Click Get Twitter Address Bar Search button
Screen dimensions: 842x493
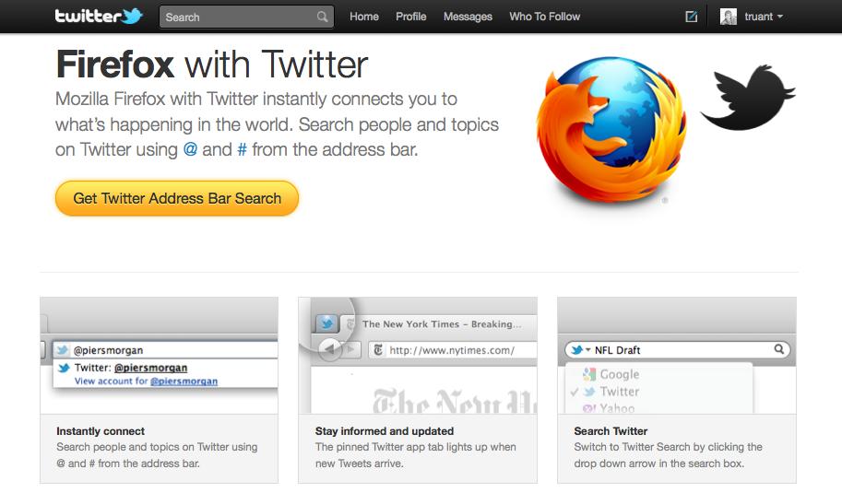point(177,198)
